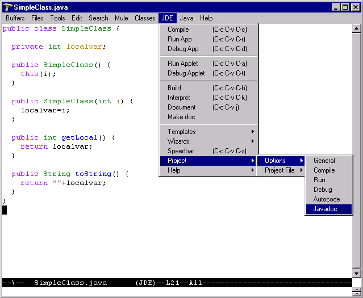
Task: Open the Help menu in menu bar
Action: pos(206,18)
